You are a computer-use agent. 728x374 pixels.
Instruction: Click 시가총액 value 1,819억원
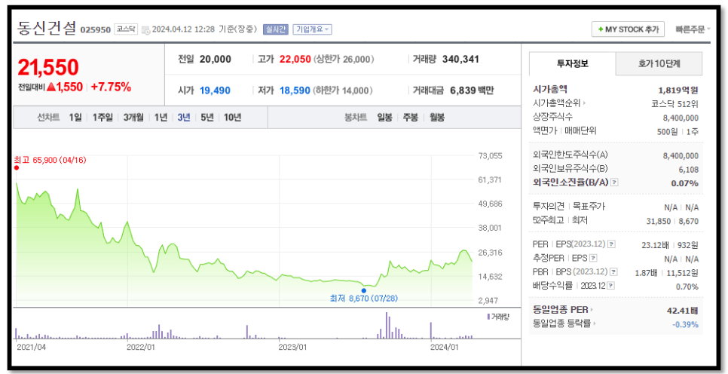678,90
